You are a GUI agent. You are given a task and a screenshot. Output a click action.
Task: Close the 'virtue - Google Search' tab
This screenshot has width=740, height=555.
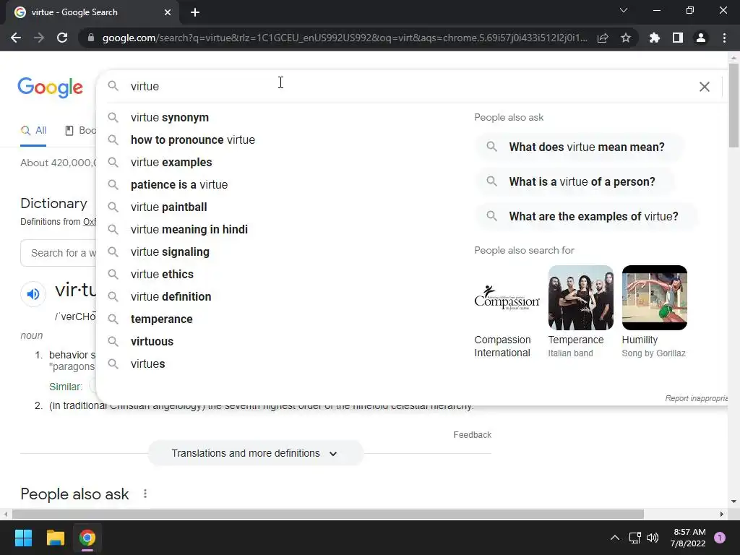click(168, 12)
